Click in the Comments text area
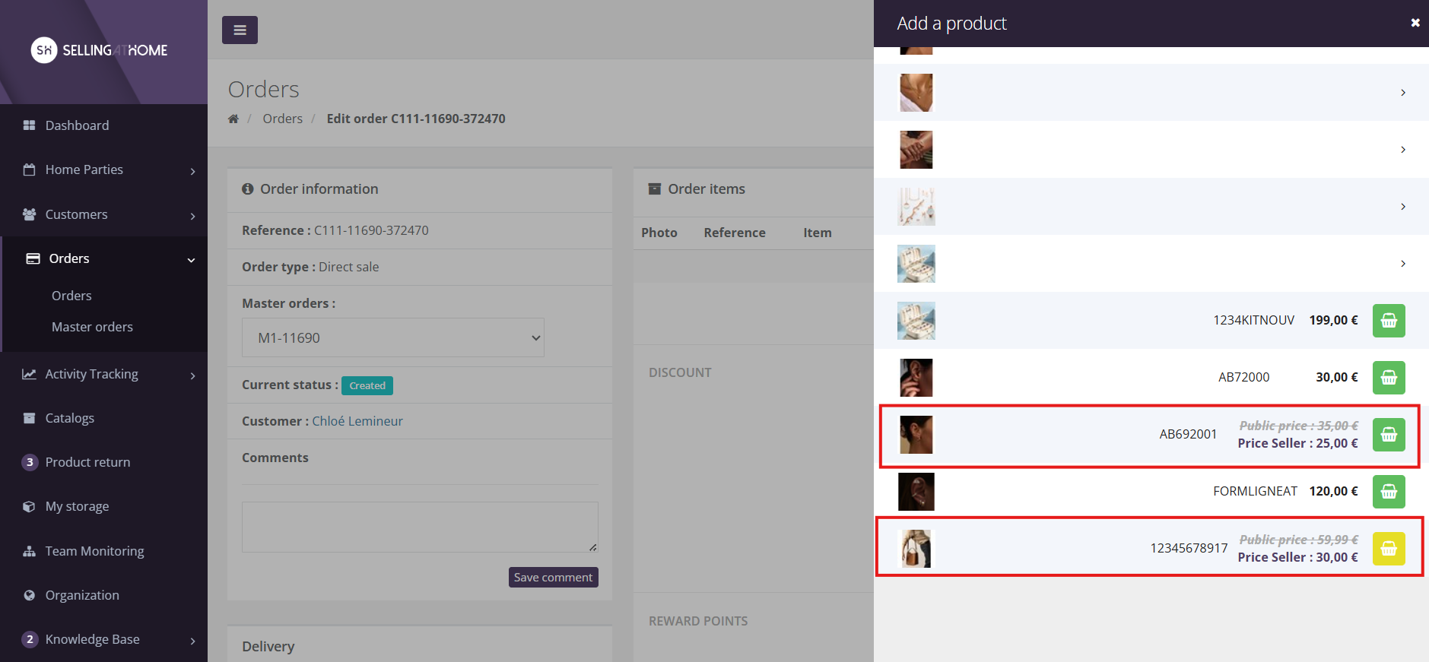The image size is (1429, 662). pyautogui.click(x=419, y=526)
